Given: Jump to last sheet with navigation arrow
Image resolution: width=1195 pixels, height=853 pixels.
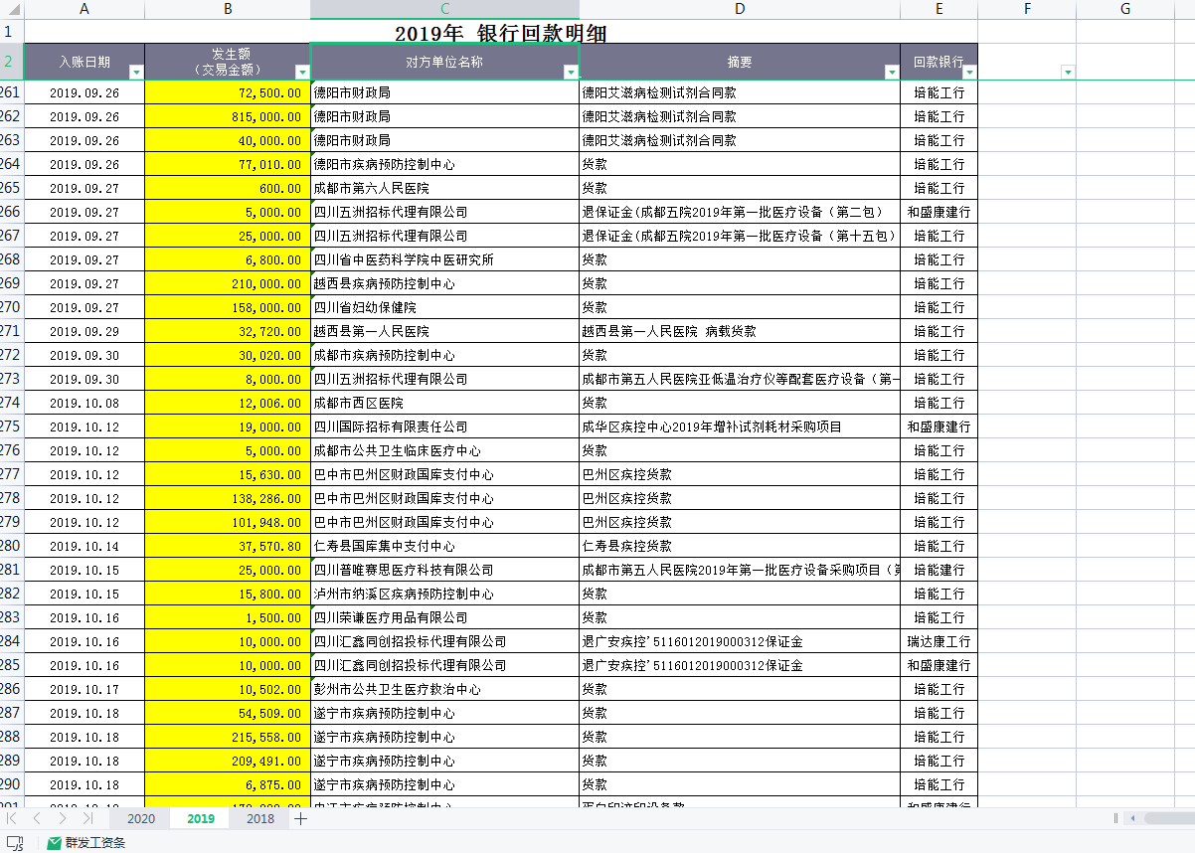Looking at the screenshot, I should (87, 818).
